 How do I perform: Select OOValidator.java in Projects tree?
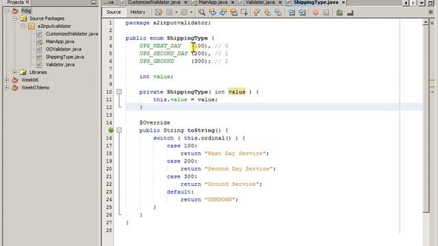[64, 49]
